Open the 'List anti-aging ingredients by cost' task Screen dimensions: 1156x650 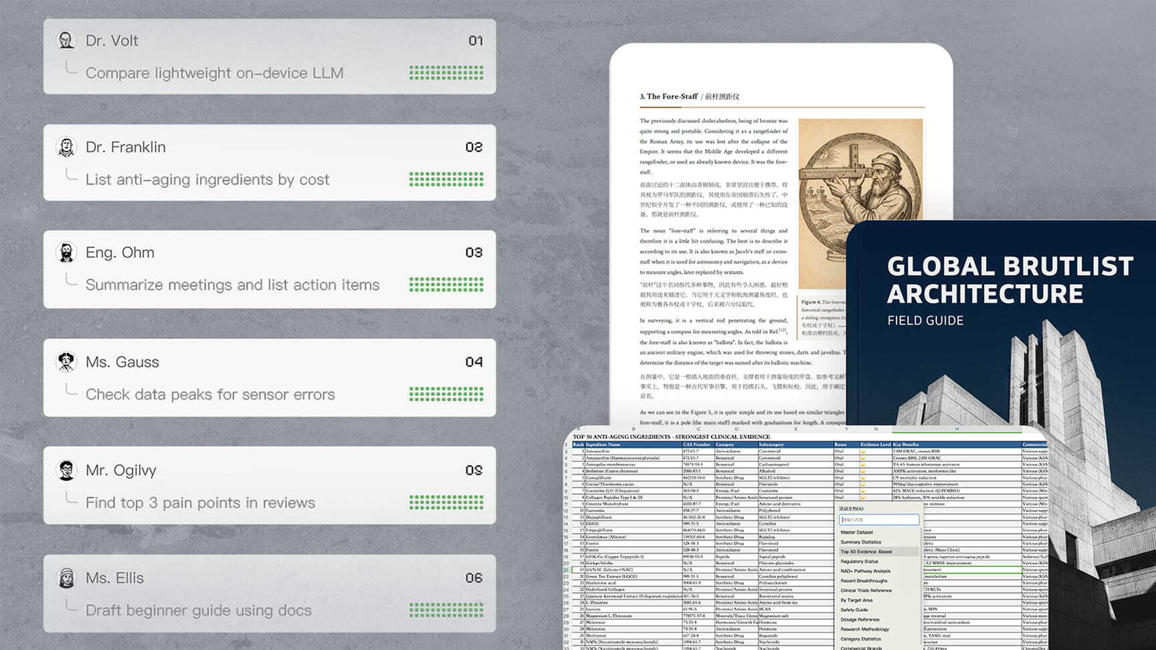207,179
